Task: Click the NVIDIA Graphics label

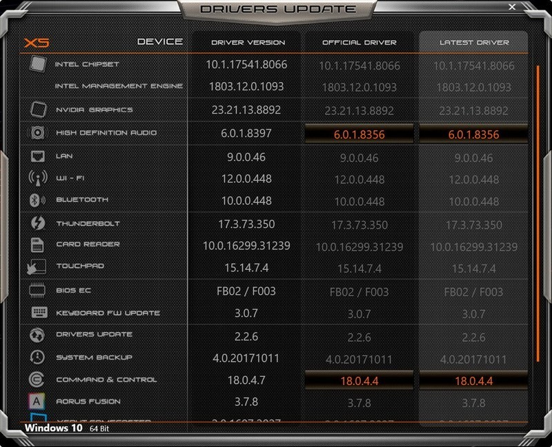Action: [x=95, y=110]
